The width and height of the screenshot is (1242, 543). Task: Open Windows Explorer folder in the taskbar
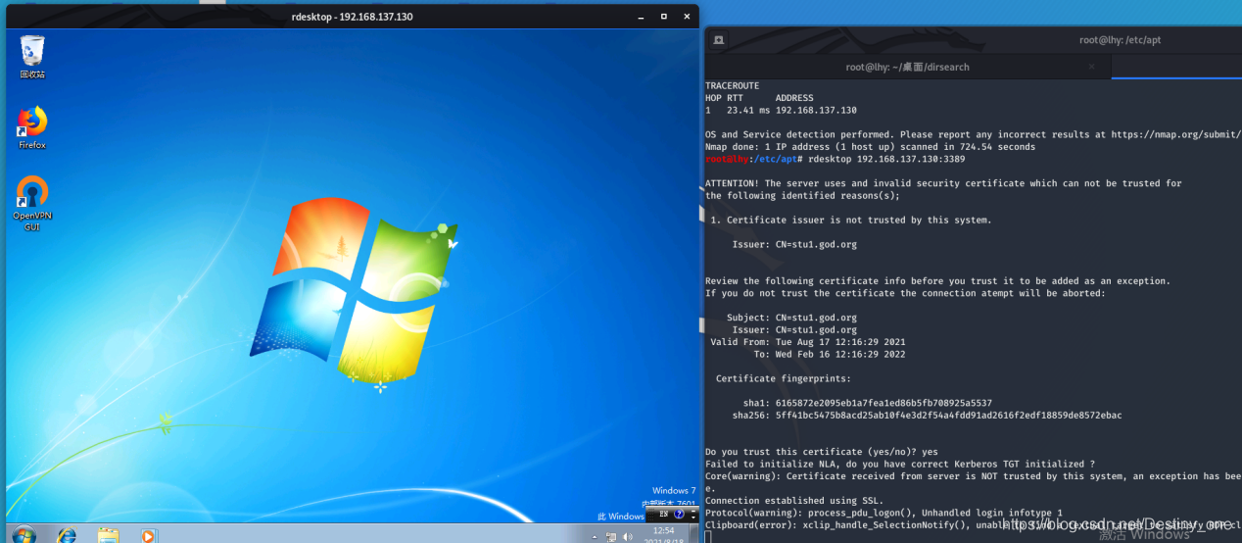108,535
